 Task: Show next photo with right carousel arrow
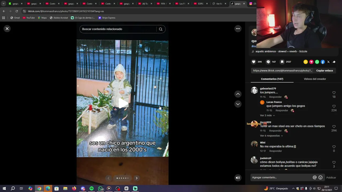click(x=137, y=178)
